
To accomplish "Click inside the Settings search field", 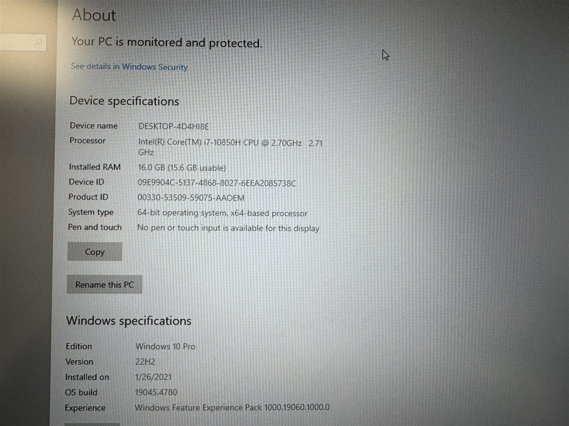I will (18, 42).
